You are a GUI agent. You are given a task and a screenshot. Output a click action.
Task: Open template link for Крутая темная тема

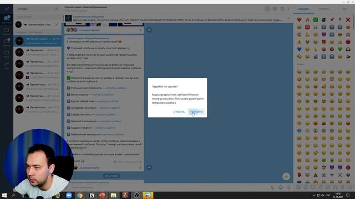(x=108, y=101)
